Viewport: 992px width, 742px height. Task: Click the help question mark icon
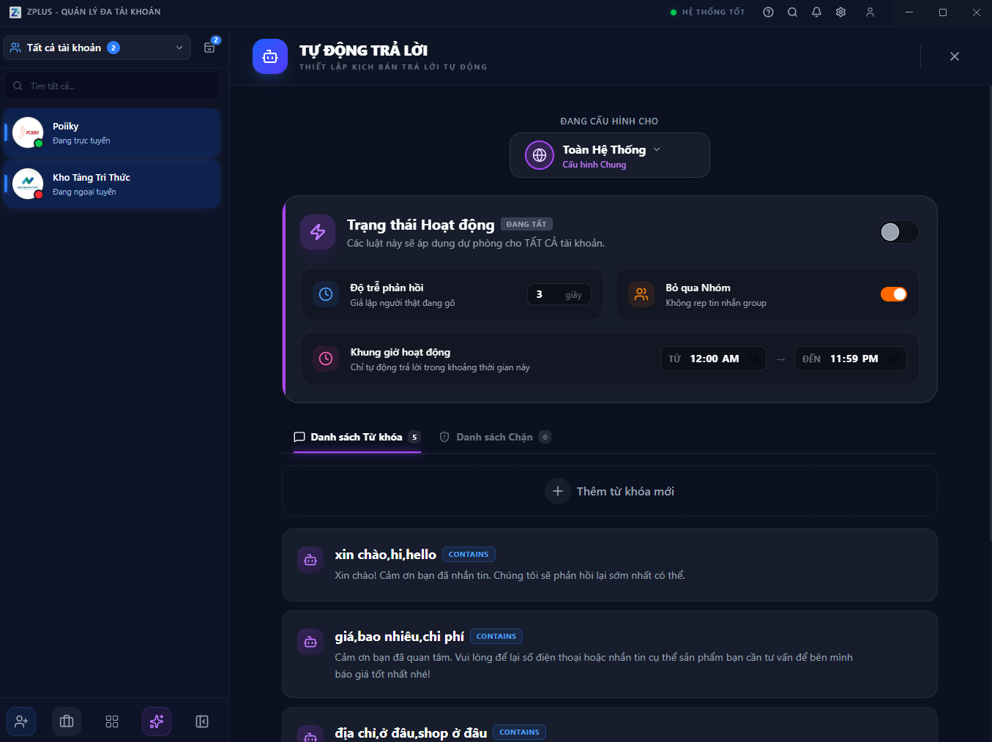click(x=768, y=12)
